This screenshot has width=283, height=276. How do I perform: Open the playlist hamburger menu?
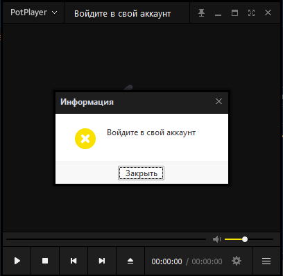click(x=266, y=261)
